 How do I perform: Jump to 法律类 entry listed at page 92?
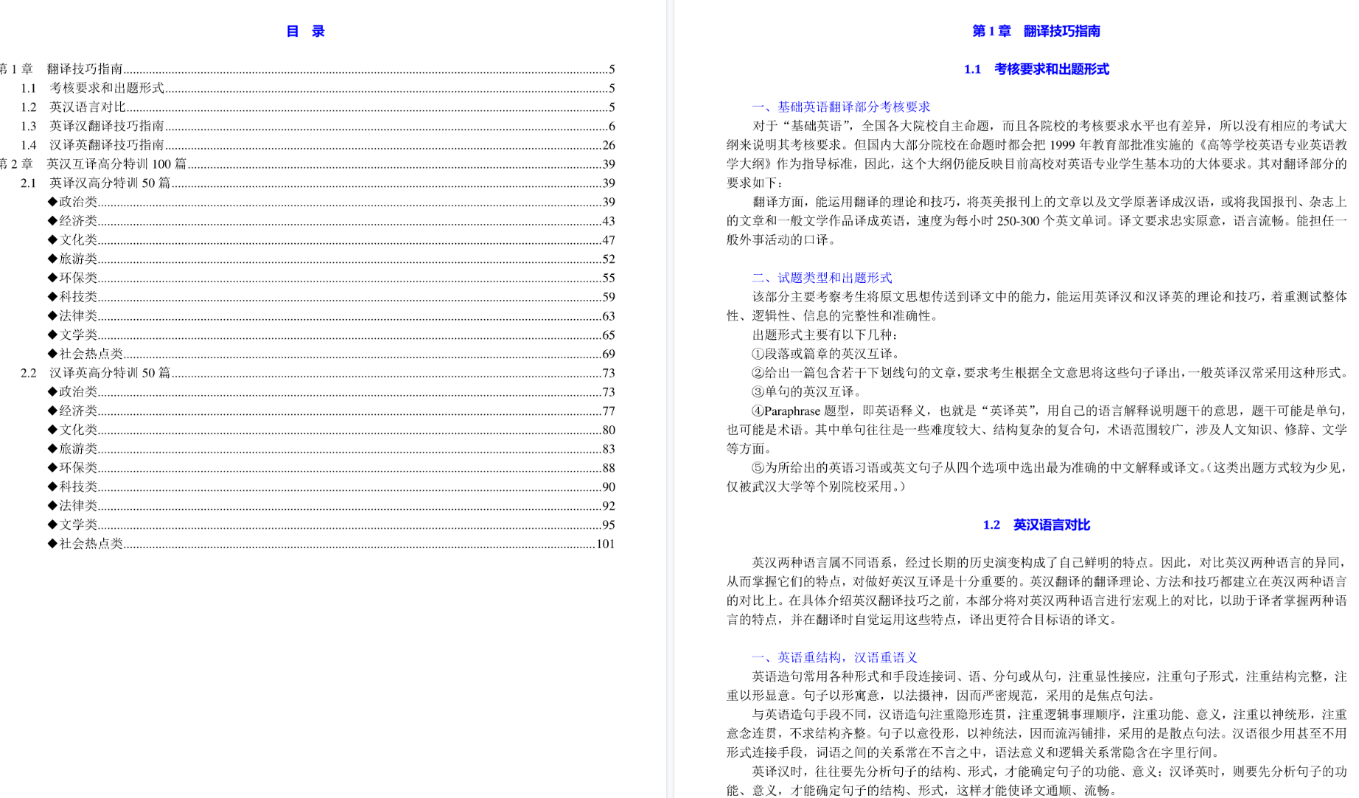pos(77,506)
